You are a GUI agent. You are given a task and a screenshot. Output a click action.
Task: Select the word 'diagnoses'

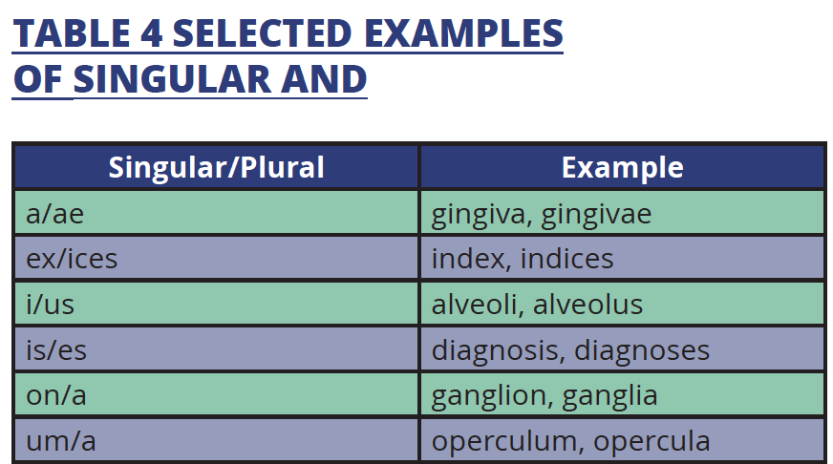point(642,349)
